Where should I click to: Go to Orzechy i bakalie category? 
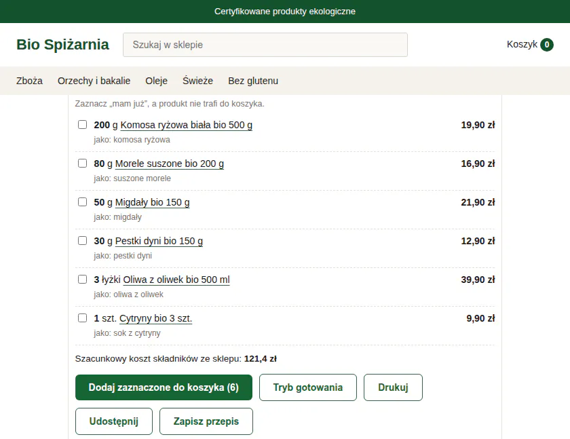[x=94, y=81]
